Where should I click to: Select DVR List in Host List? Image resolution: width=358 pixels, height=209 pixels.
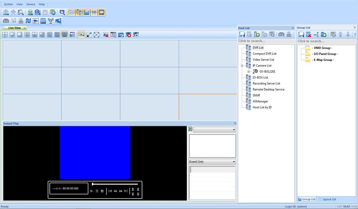pos(258,48)
